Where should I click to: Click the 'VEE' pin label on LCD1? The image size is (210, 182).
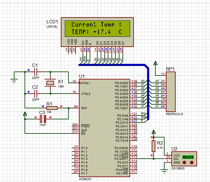[x=76, y=42]
